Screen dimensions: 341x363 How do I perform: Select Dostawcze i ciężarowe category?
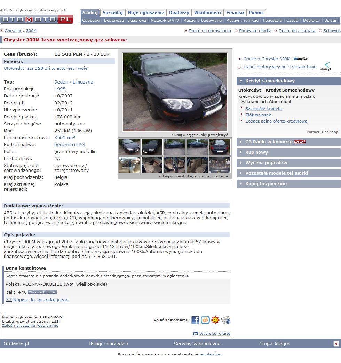tap(125, 21)
